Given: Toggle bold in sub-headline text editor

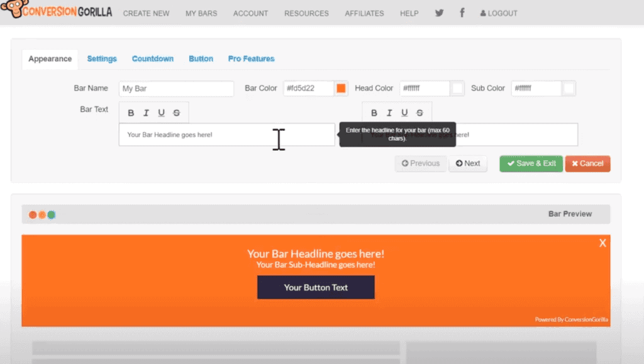Looking at the screenshot, I should pyautogui.click(x=374, y=113).
